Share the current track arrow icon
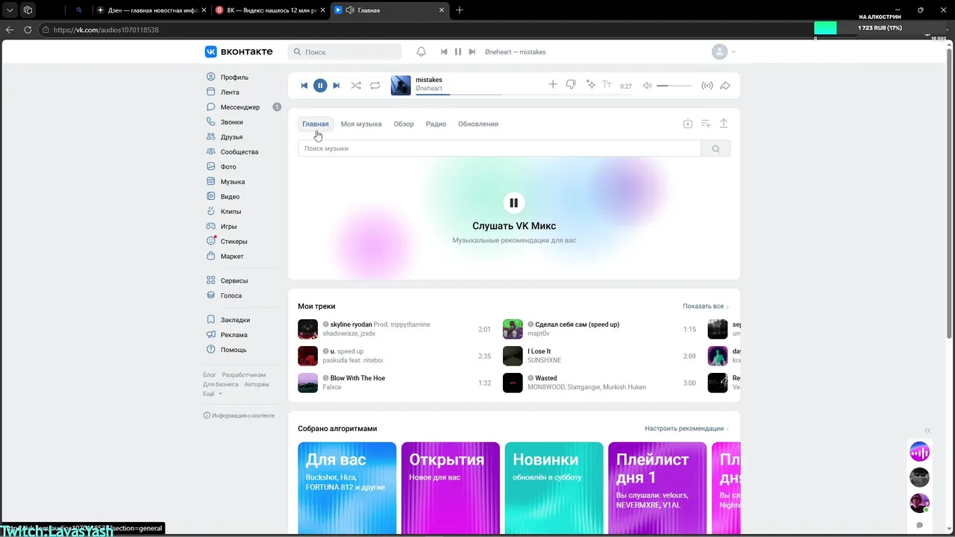The width and height of the screenshot is (955, 537). click(725, 86)
